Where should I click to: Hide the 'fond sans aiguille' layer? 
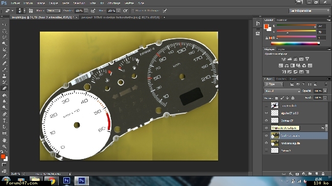click(266, 143)
